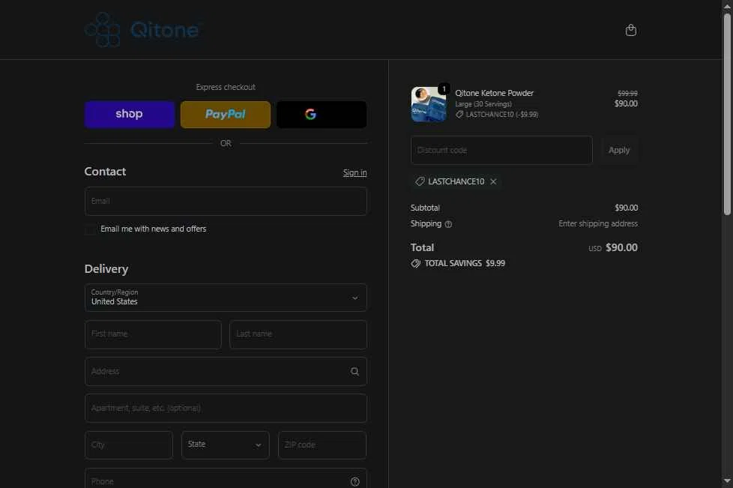Viewport: 733px width, 488px height.
Task: Click the TOTAL SAVINGS tag icon
Action: (415, 264)
